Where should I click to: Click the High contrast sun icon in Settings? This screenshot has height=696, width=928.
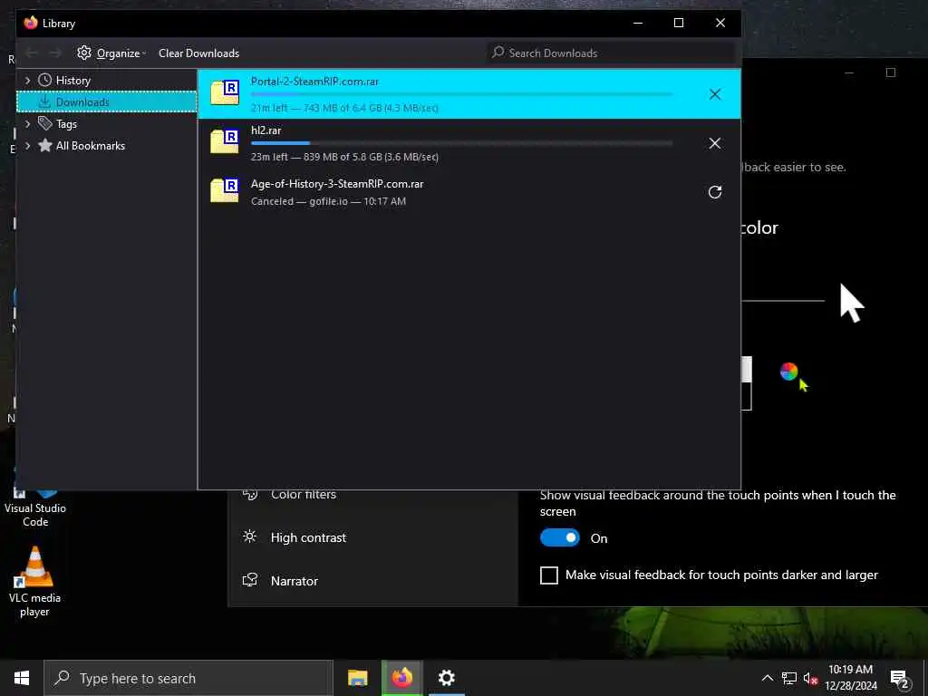coord(250,536)
